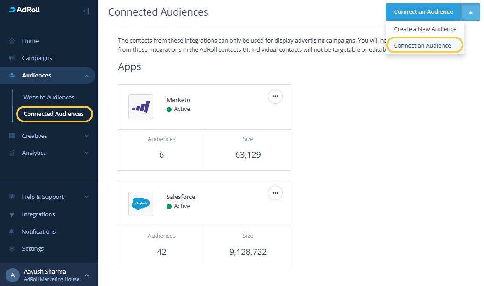Screen dimensions: 484x286
Task: Click the Settings gear icon
Action: (12, 249)
